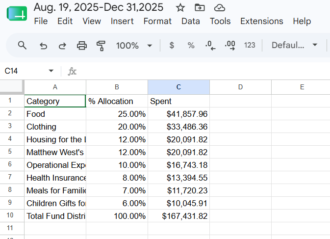Click the document title text
The width and height of the screenshot is (330, 239).
tap(98, 7)
